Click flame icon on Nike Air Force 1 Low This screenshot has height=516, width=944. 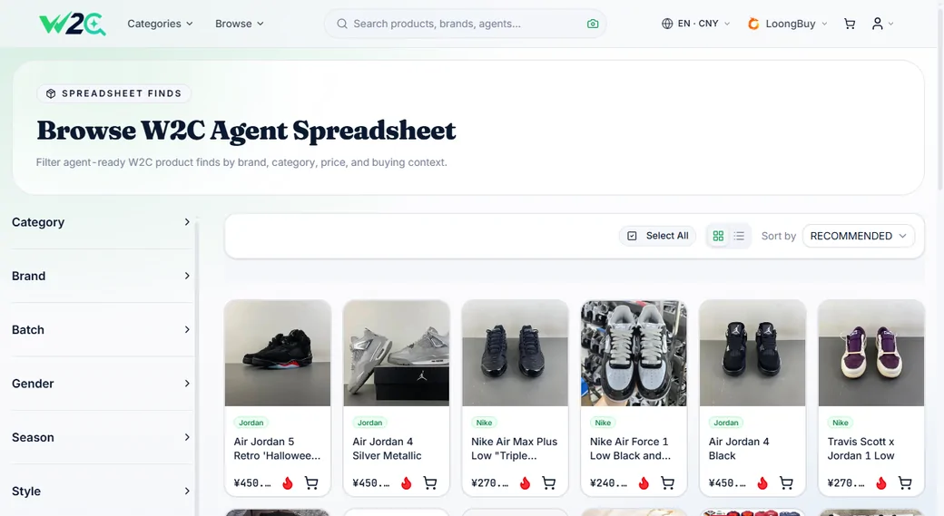tap(644, 483)
